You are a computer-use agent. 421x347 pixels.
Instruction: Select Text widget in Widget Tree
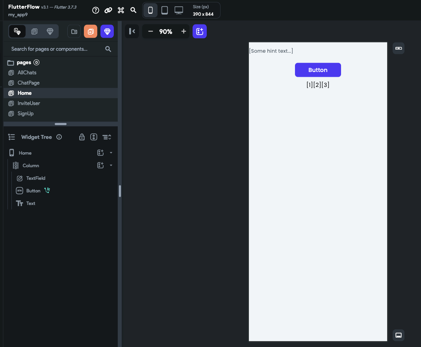click(x=31, y=203)
